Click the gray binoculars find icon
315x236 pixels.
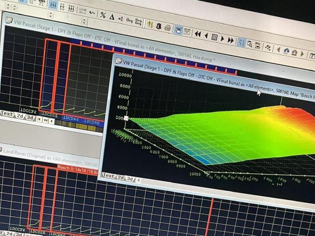[x=294, y=52]
